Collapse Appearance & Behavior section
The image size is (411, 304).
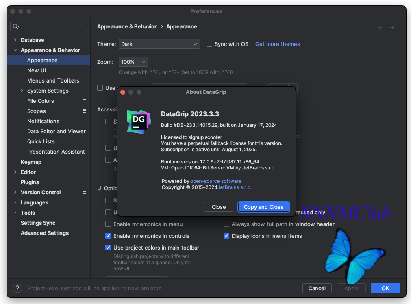click(15, 50)
